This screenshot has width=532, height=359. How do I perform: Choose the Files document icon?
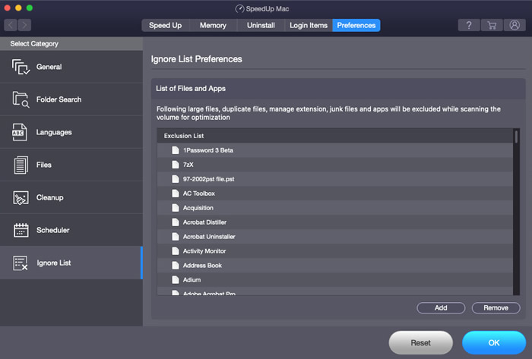pyautogui.click(x=21, y=165)
